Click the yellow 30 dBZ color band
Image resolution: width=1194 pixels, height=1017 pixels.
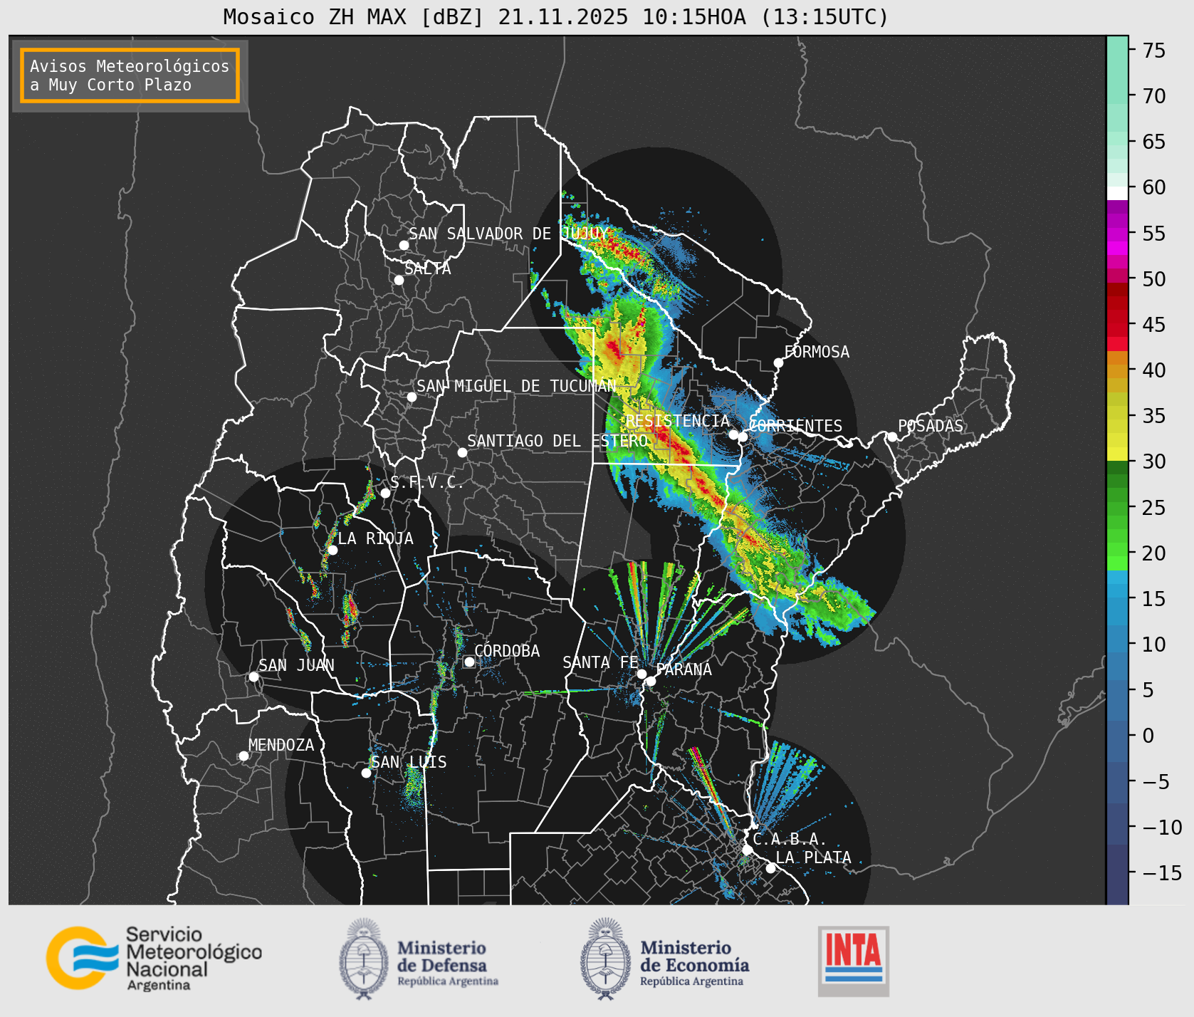pos(1117,454)
